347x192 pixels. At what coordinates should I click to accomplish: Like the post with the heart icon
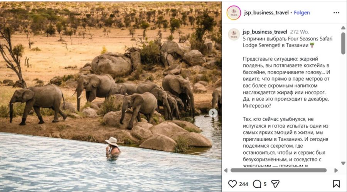232,184
